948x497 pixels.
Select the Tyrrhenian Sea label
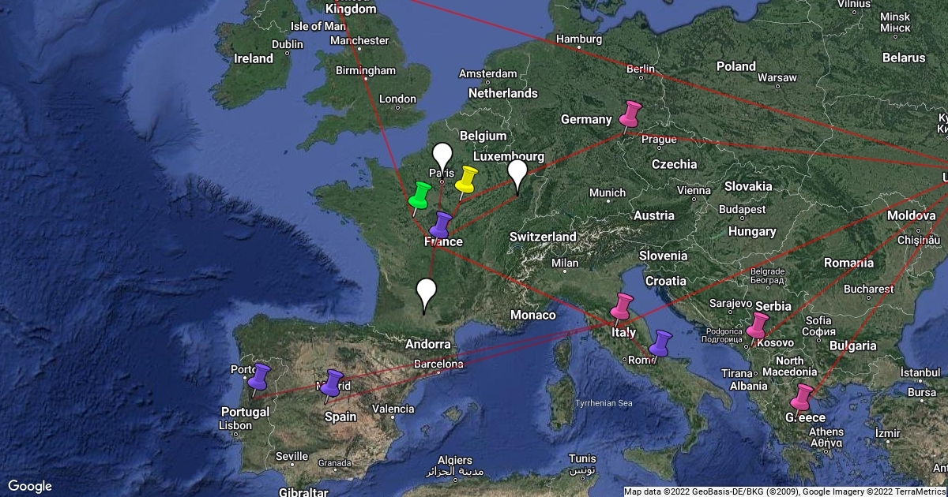[x=604, y=403]
